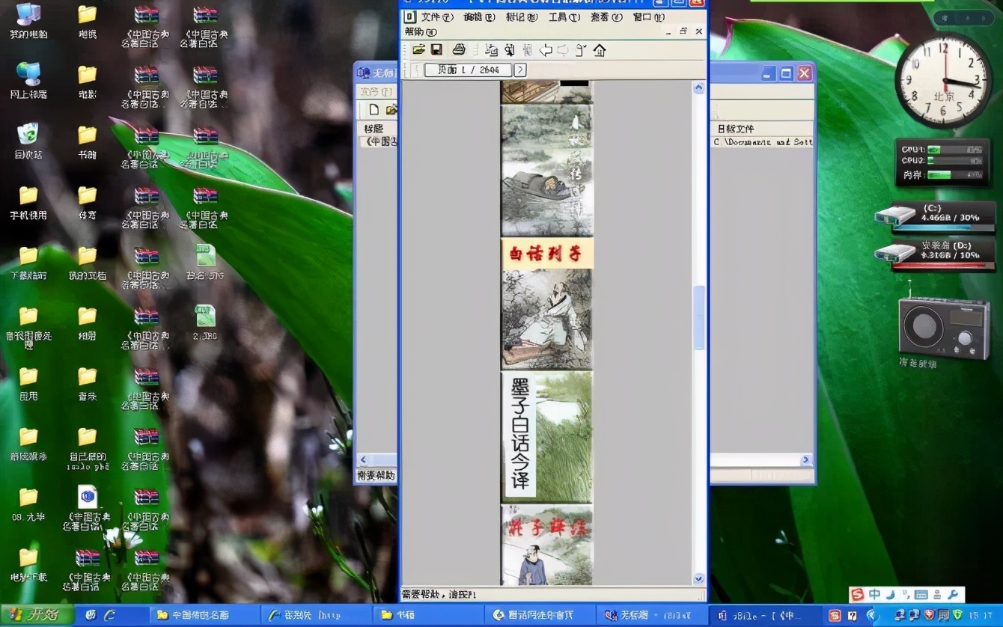
Task: Click horizontal scrollbar right arrow in back window
Action: 806,460
